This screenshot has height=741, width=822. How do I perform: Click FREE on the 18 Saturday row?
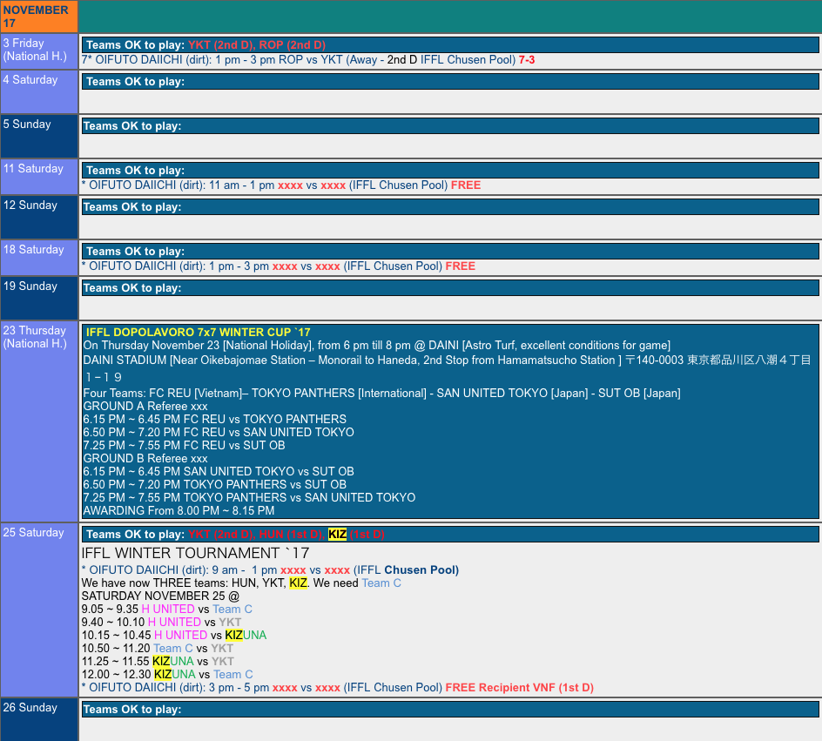coord(460,266)
